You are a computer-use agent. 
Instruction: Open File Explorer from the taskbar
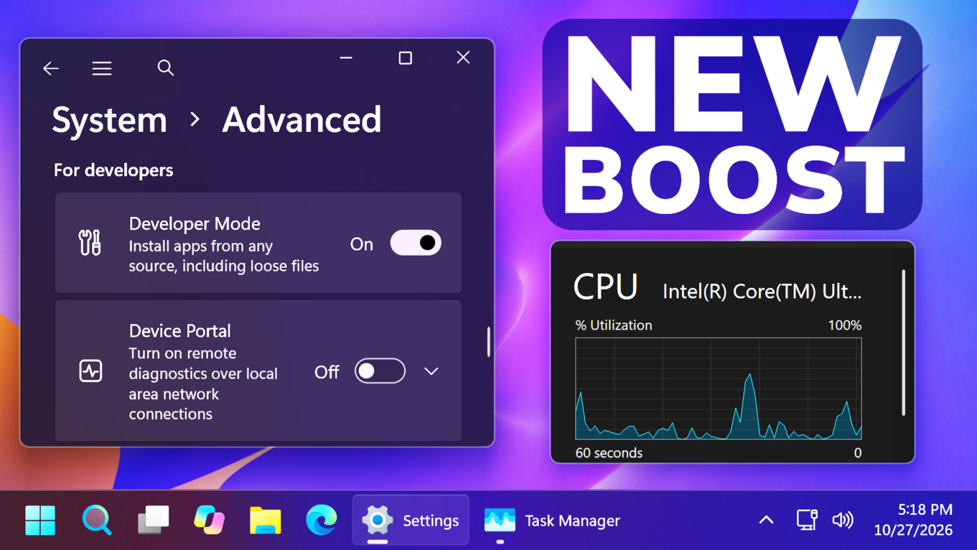[265, 520]
